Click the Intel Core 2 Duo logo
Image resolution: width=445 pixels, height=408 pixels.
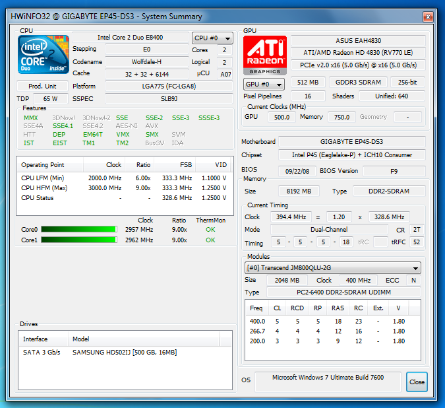pyautogui.click(x=44, y=54)
